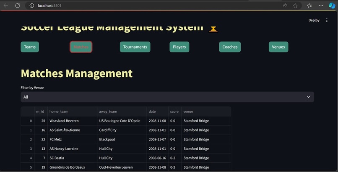Select the Matches section button
338x172 pixels.
(x=81, y=47)
